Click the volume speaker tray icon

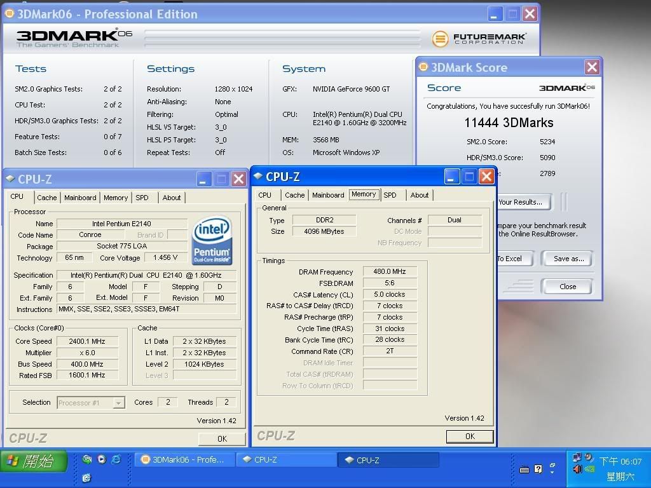pyautogui.click(x=577, y=470)
